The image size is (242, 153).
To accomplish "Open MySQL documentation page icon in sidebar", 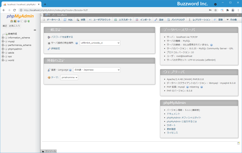I will tap(22, 21).
